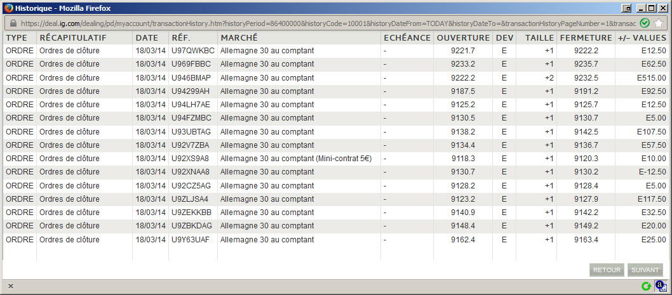This screenshot has width=672, height=295.
Task: Select reference U9ZBKDAG
Action: click(192, 226)
